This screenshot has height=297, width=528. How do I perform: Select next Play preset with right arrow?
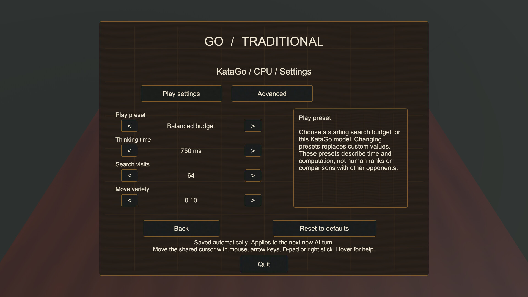coord(253,126)
